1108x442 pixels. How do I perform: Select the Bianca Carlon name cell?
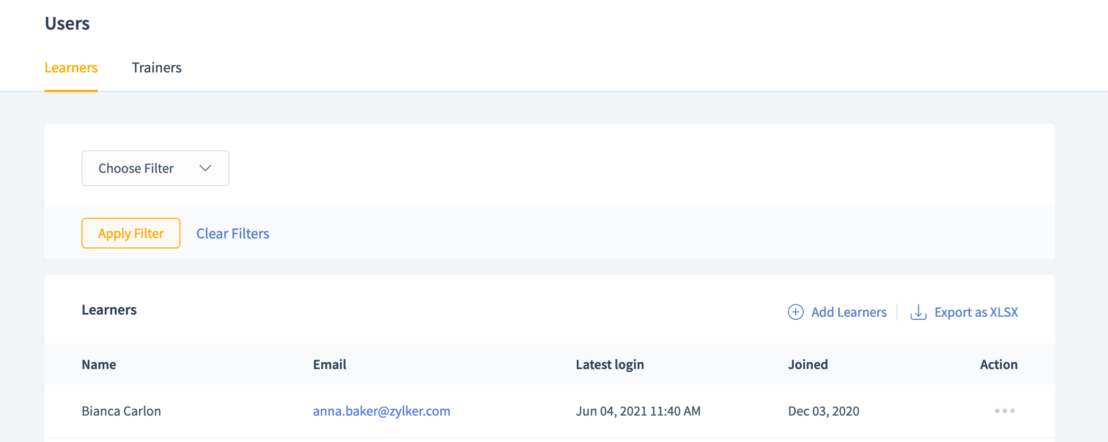(121, 411)
